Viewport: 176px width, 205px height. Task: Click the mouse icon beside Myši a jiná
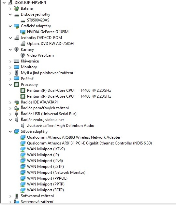[17, 73]
